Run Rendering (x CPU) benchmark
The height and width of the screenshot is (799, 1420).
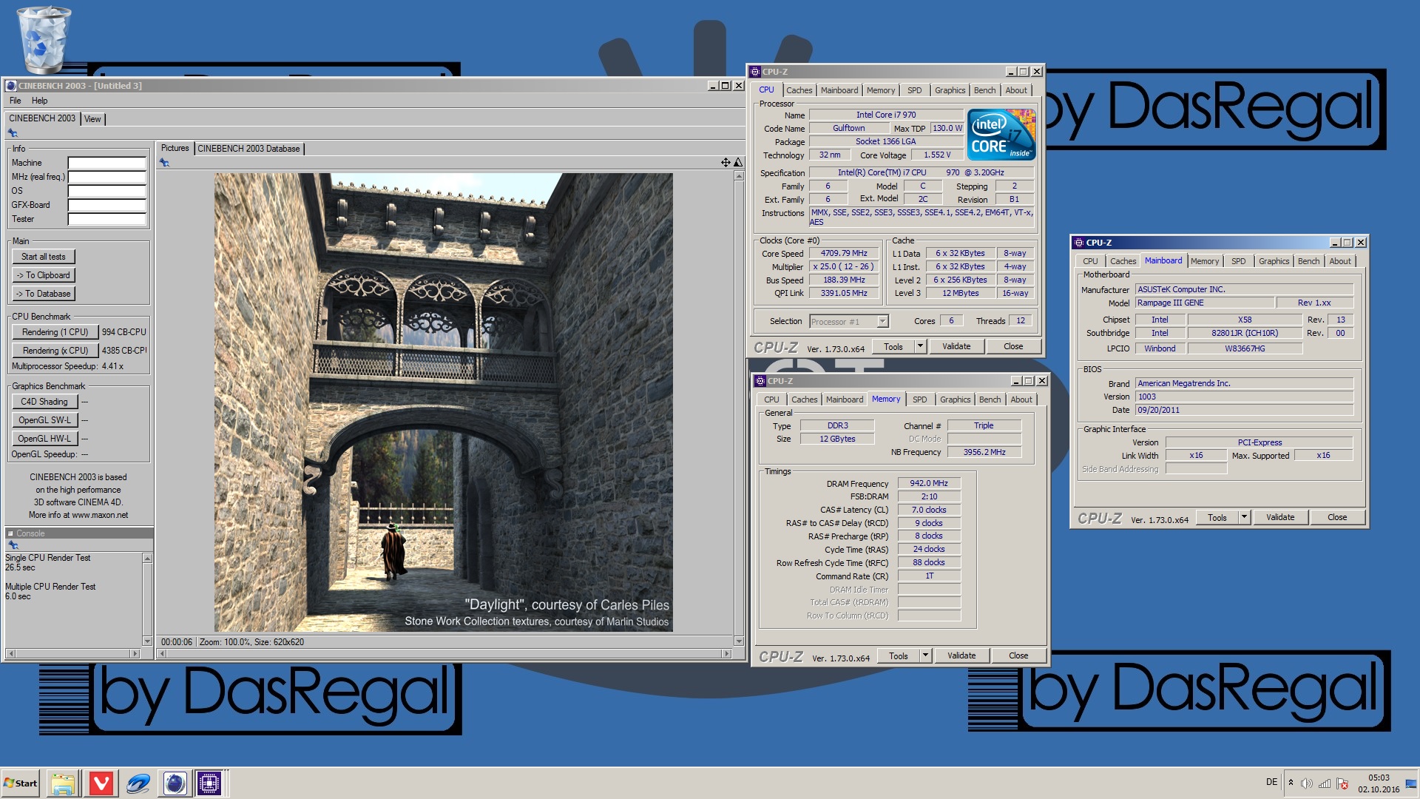point(55,351)
